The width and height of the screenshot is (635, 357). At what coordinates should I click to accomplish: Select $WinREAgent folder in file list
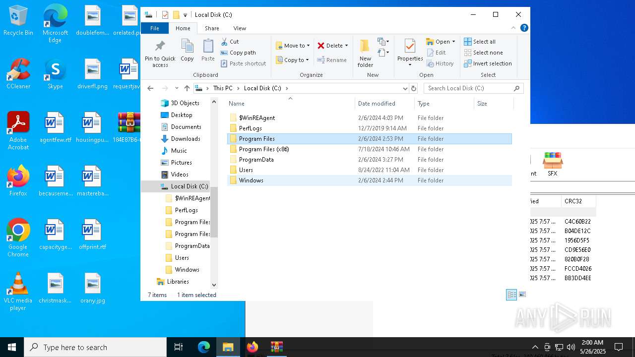370,118
